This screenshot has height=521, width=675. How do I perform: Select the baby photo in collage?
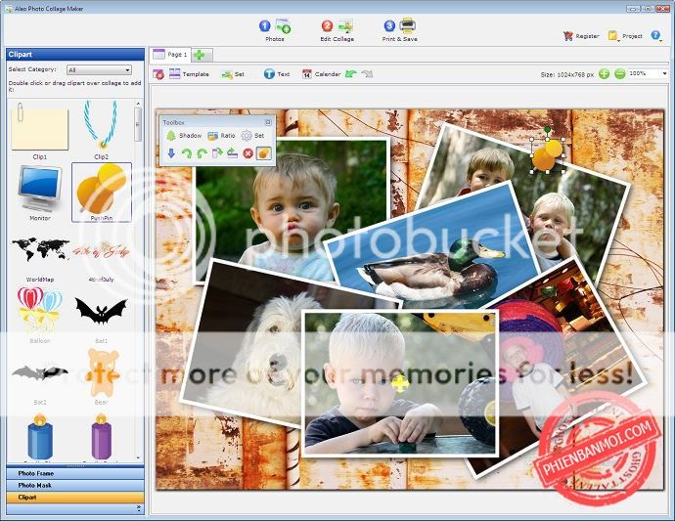click(292, 209)
